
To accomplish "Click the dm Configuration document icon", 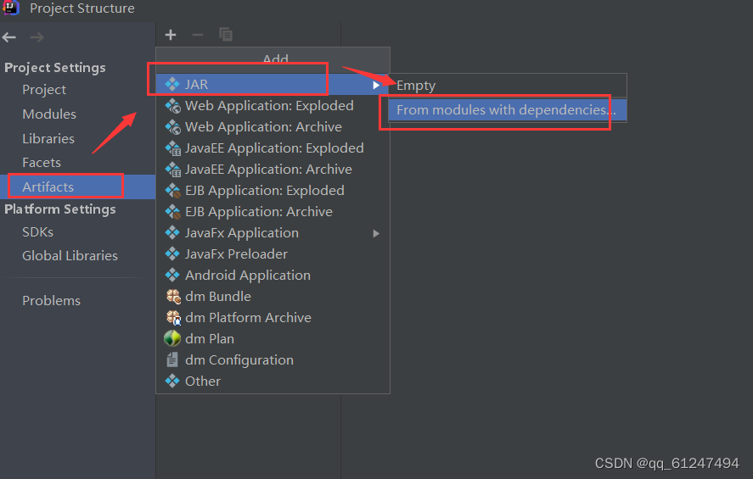I will click(x=172, y=359).
